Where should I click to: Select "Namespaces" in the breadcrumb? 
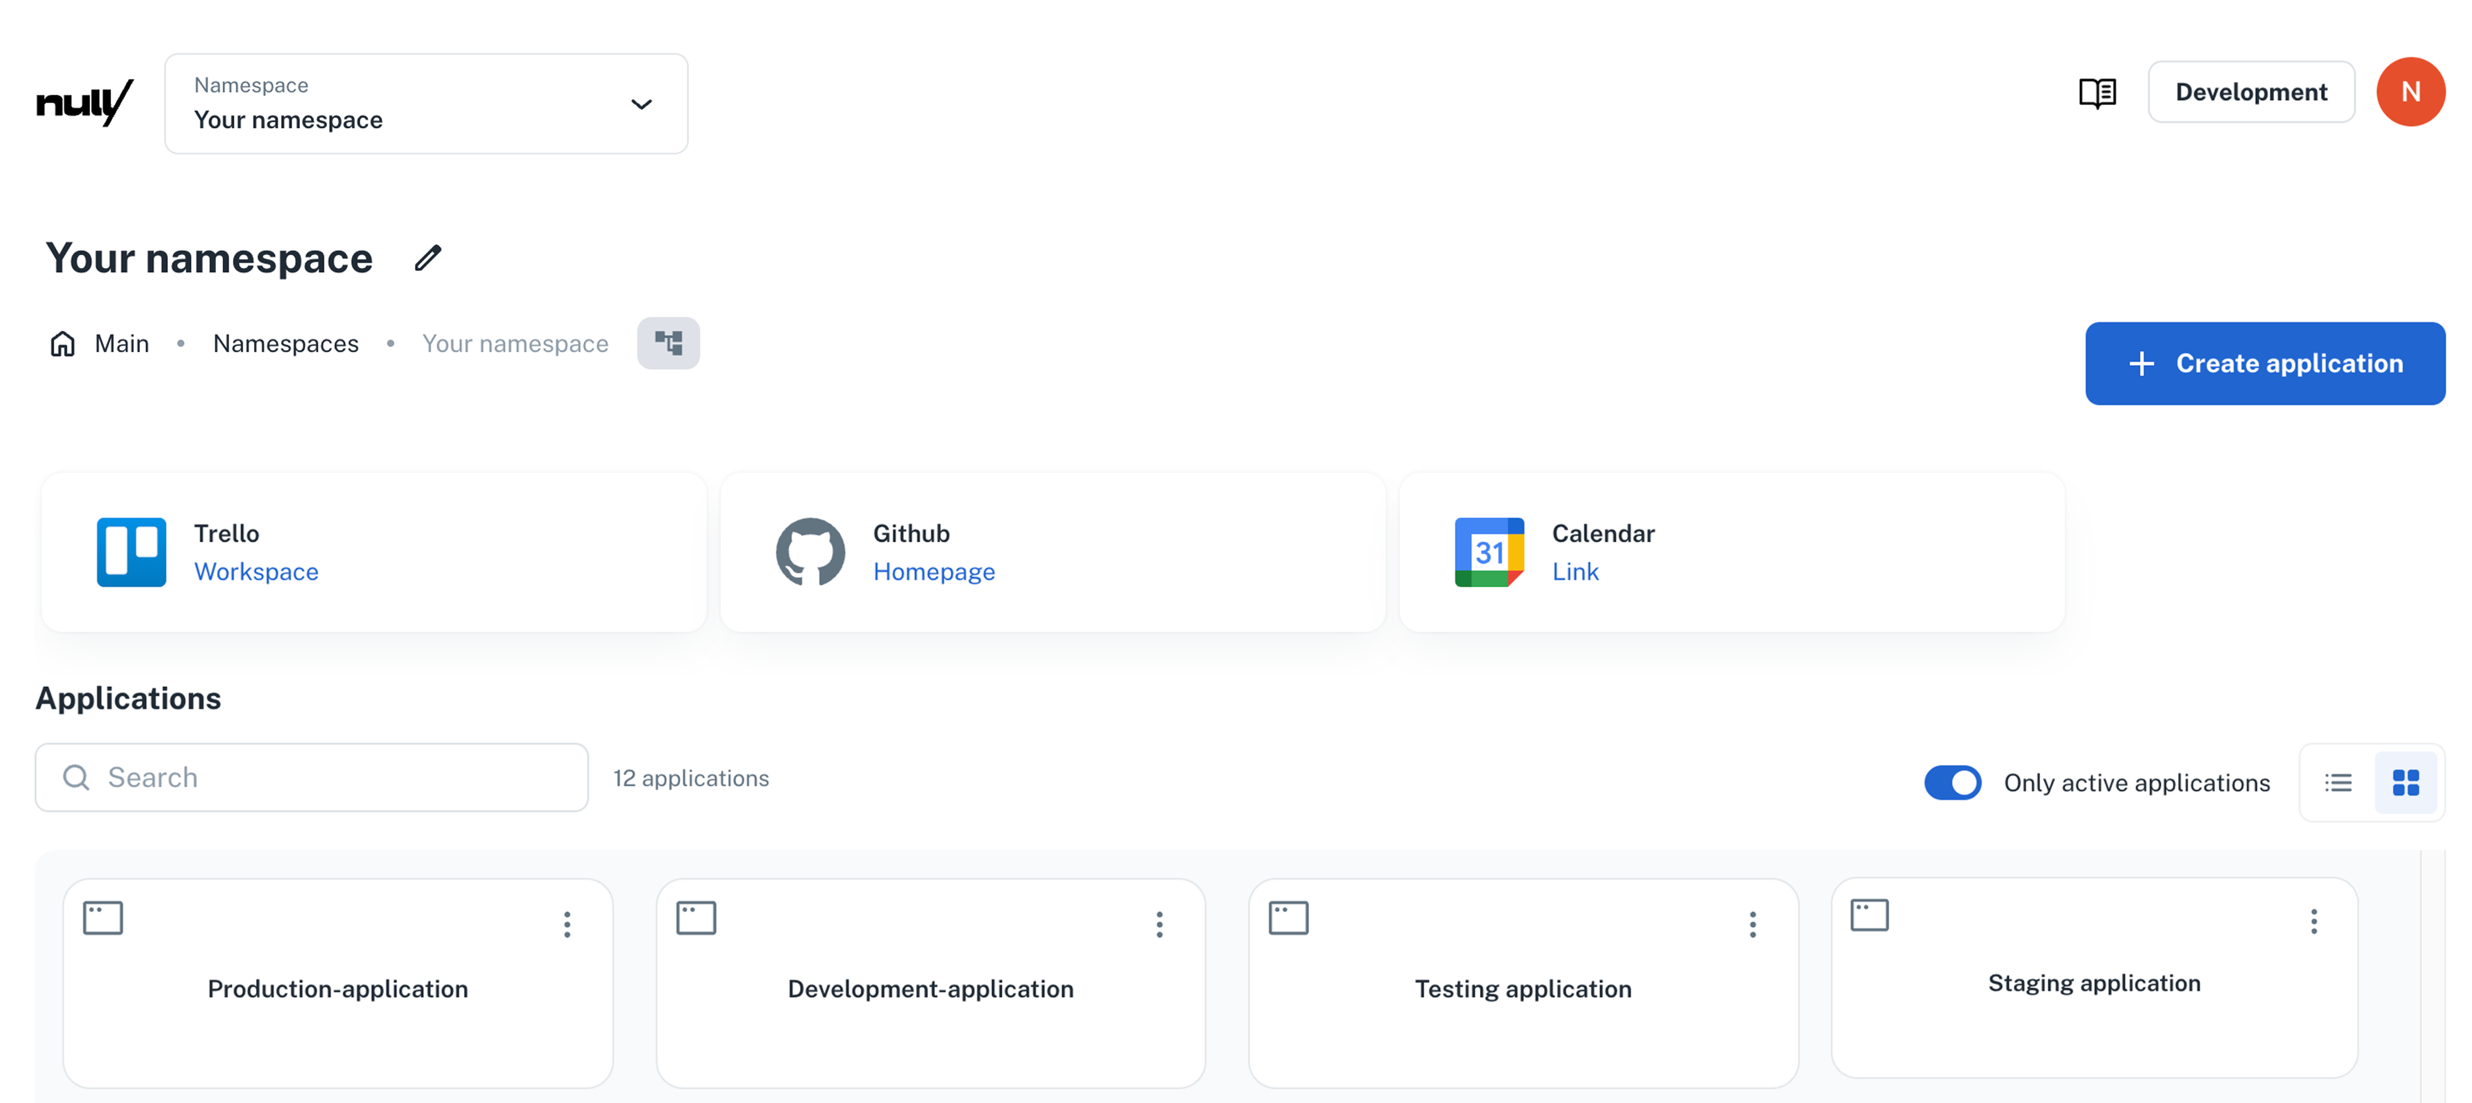click(x=285, y=343)
